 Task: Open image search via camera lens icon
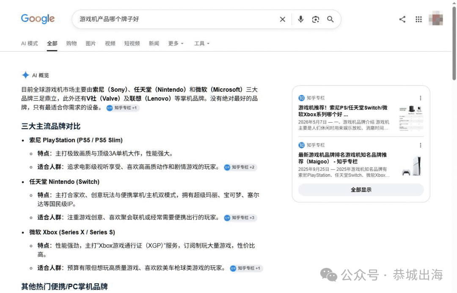pos(315,19)
